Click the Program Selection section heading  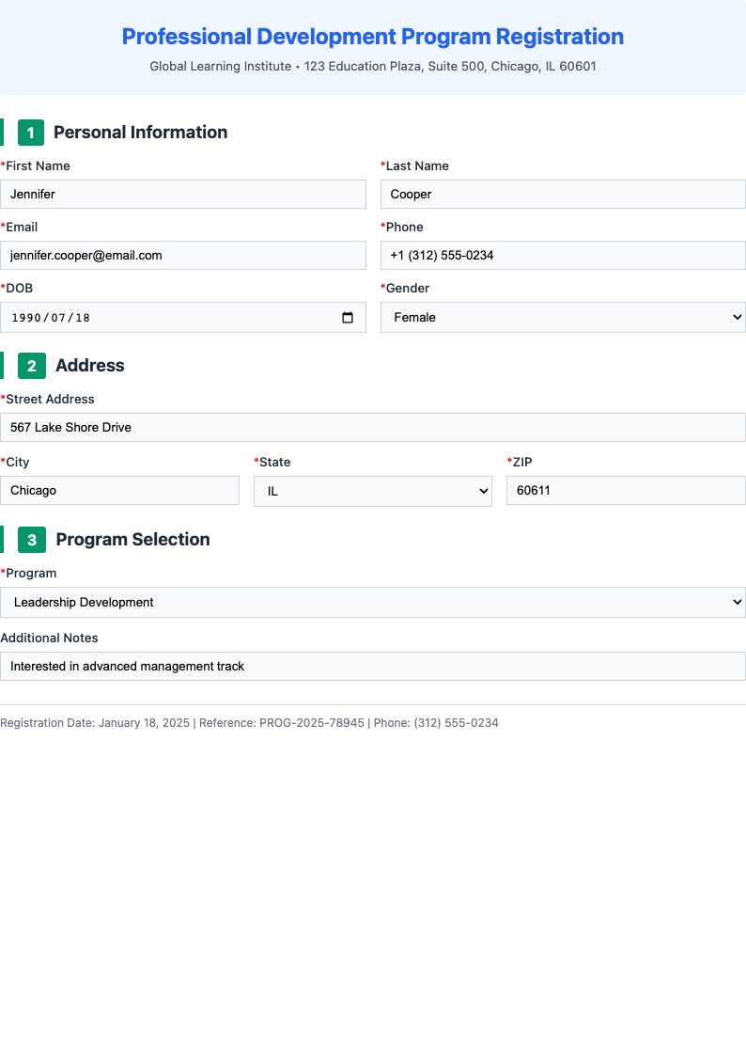pyautogui.click(x=132, y=540)
